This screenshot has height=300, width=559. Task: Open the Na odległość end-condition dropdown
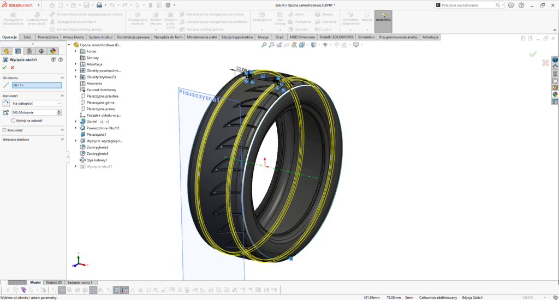[x=37, y=103]
